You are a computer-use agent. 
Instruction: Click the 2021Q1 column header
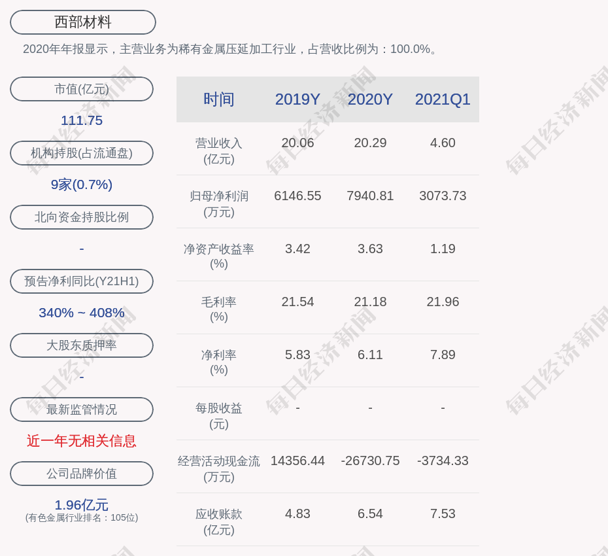click(443, 99)
